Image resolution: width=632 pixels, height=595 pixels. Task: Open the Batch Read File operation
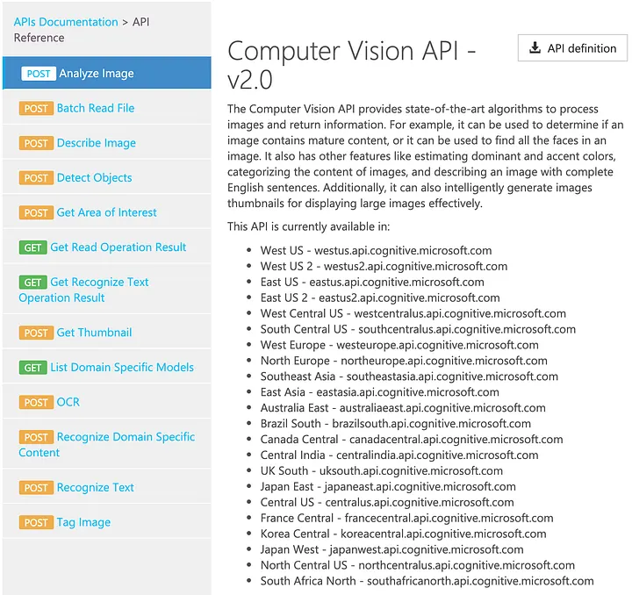tap(96, 108)
